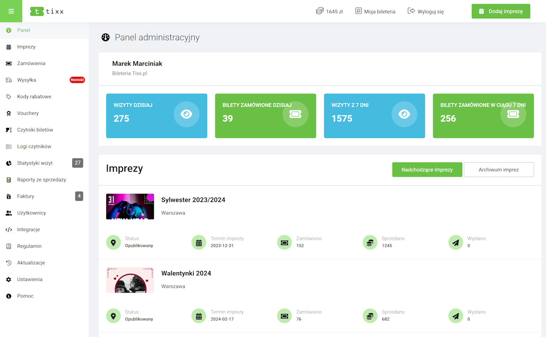Go to Zamówienia in sidebar
This screenshot has height=337, width=546.
coord(31,63)
